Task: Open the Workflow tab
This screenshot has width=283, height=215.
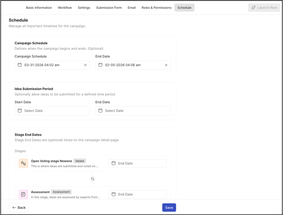Action: click(65, 8)
